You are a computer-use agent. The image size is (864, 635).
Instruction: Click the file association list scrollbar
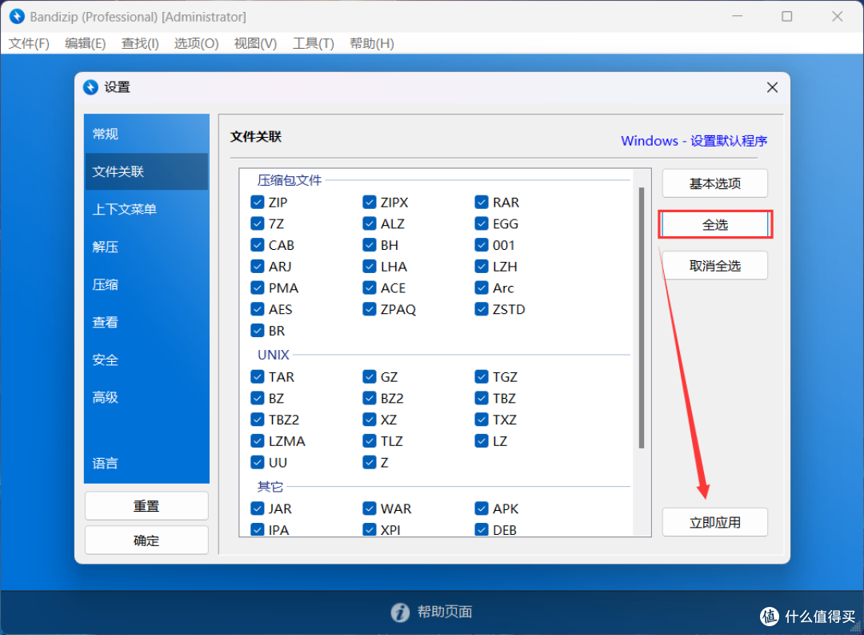[642, 318]
